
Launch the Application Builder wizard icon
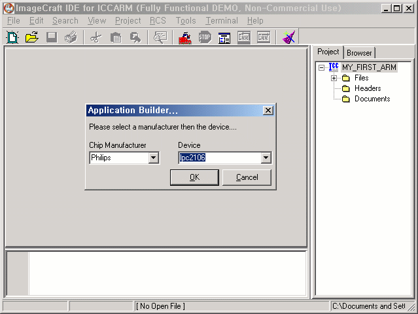tap(288, 37)
